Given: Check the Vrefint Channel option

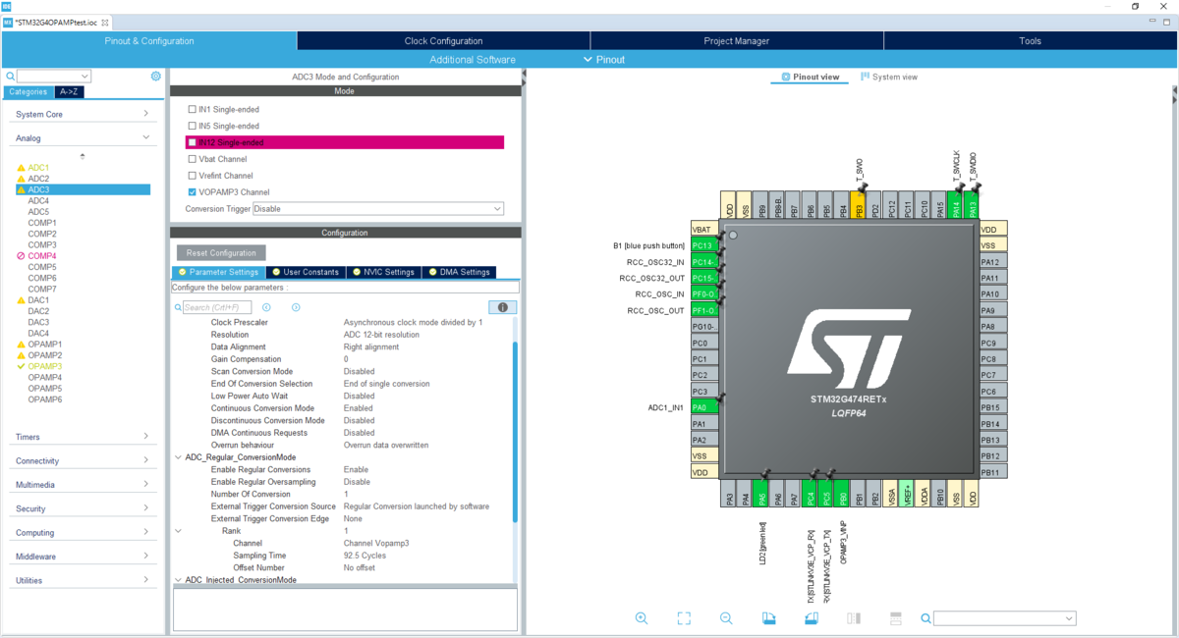Looking at the screenshot, I should pos(193,176).
